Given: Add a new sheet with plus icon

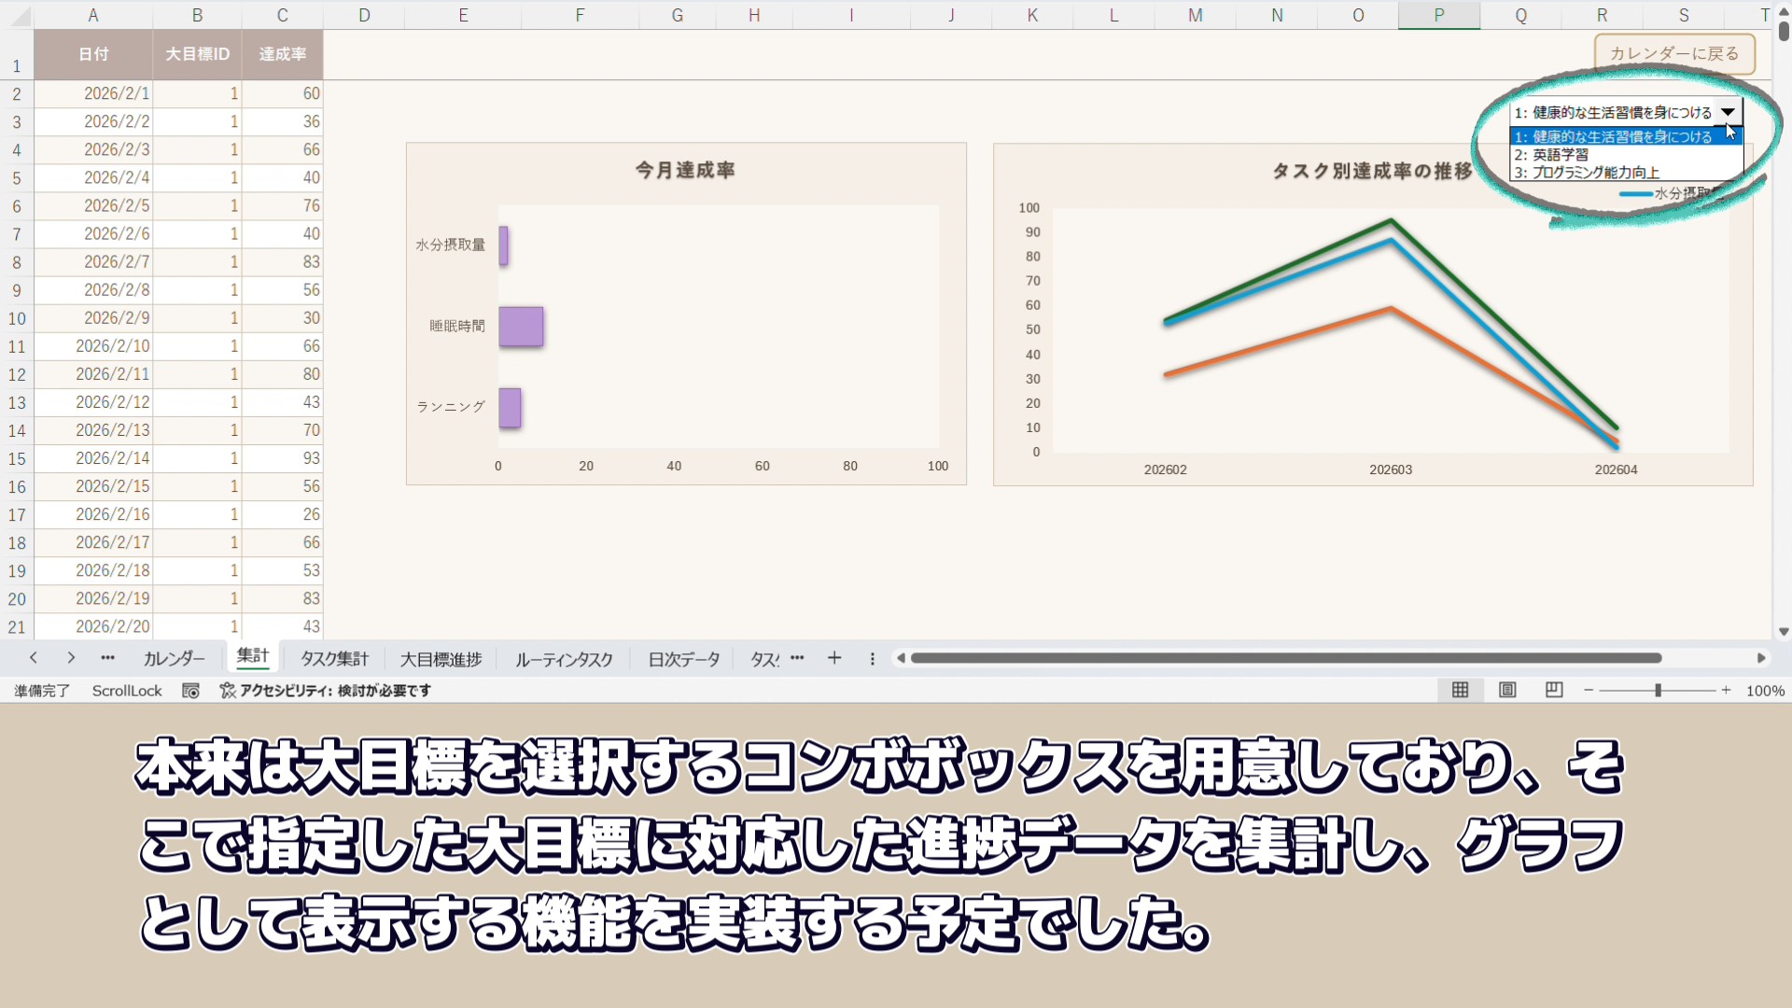Looking at the screenshot, I should click(x=833, y=658).
